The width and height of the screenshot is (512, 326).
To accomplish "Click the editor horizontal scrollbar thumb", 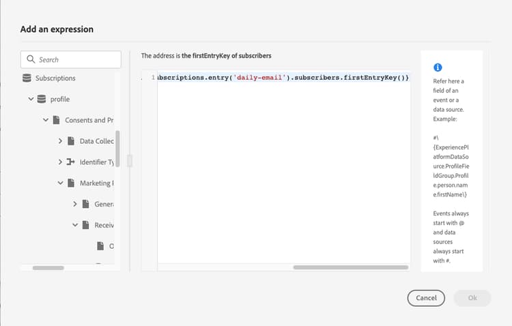I will (x=351, y=267).
